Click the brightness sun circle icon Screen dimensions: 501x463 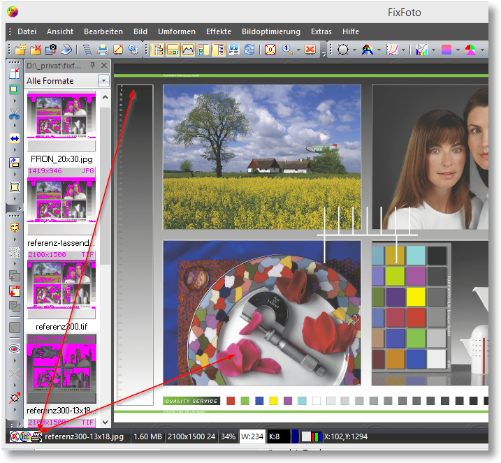[x=343, y=50]
